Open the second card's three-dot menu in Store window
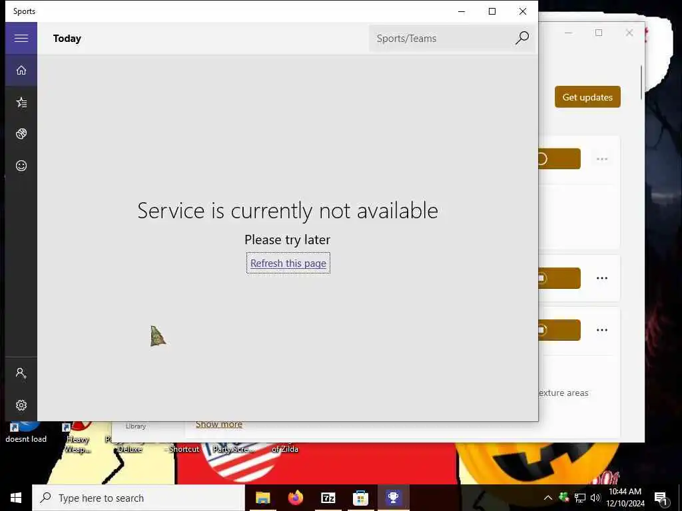 (x=602, y=278)
